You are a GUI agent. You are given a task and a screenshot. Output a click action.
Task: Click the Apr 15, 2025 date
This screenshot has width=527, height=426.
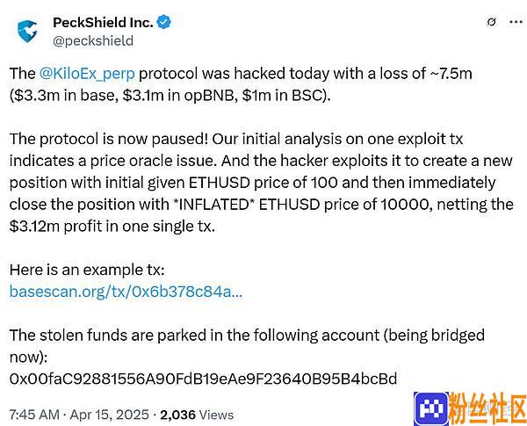click(109, 415)
